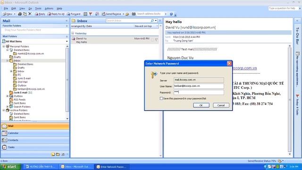Open the Send/Receive dropdown arrow
Screen dimensions: 302x170
pos(123,14)
